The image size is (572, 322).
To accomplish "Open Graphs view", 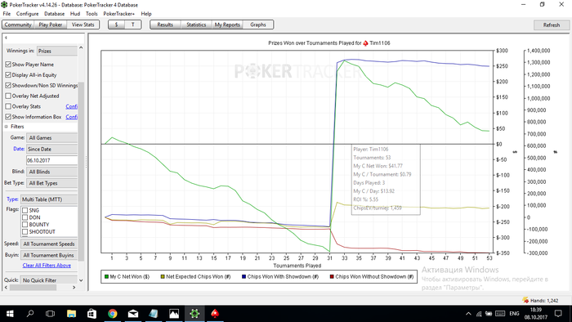I will 258,25.
